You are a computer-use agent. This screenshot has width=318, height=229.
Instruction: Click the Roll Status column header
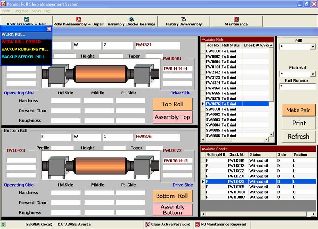click(x=231, y=45)
